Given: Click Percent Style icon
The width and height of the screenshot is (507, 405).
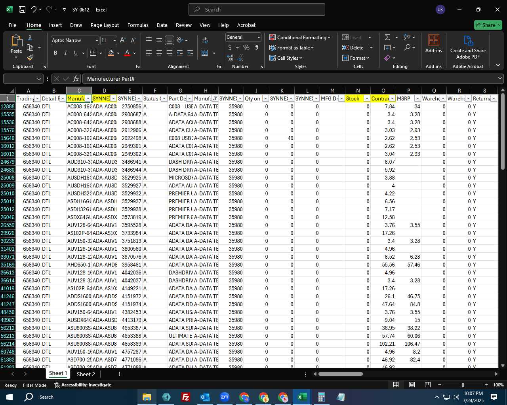Looking at the screenshot, I should pyautogui.click(x=246, y=47).
